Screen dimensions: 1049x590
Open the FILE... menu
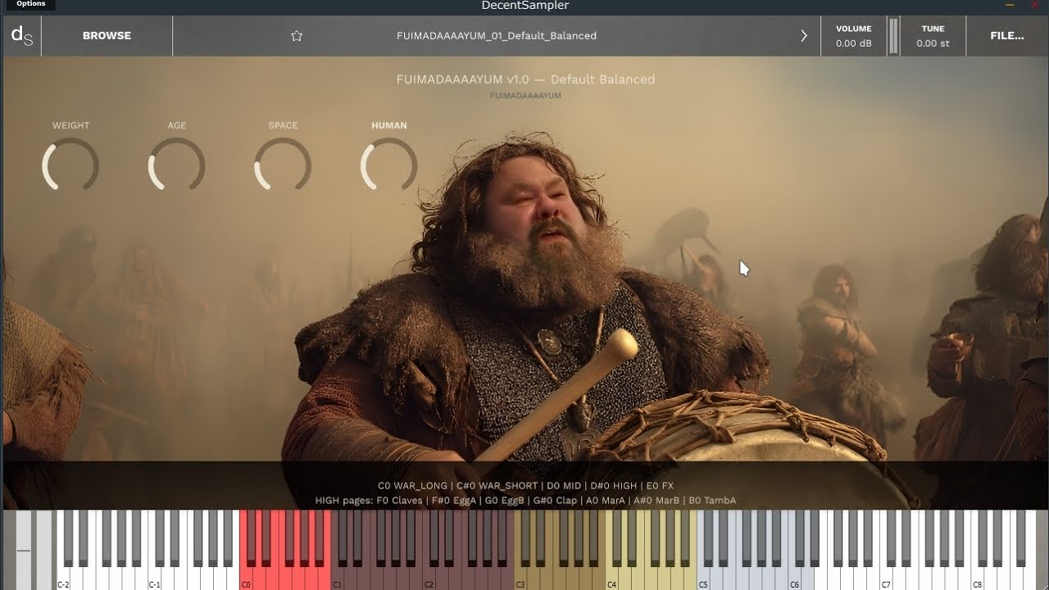coord(1007,36)
